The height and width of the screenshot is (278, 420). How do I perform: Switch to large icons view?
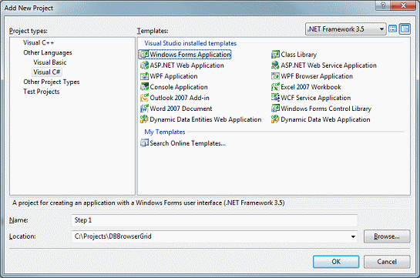coord(393,28)
